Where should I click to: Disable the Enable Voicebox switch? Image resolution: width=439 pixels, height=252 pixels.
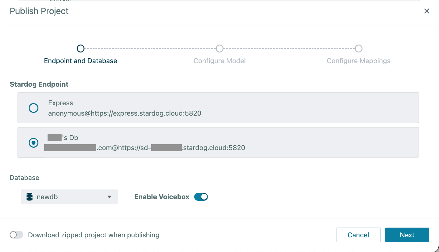201,197
